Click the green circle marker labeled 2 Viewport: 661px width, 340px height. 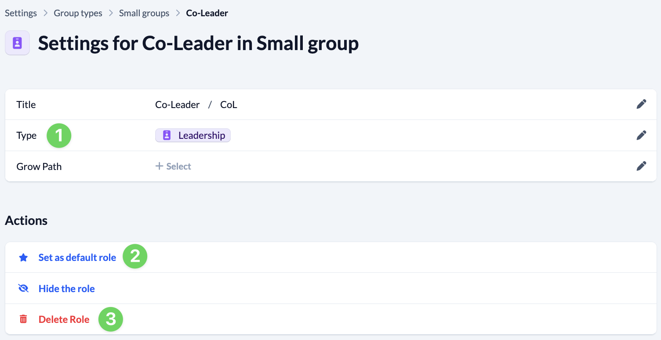pos(135,257)
